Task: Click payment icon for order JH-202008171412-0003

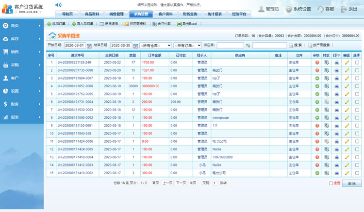Action: 327,165
